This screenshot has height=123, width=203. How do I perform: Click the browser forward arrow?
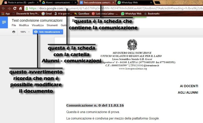pos(9,8)
